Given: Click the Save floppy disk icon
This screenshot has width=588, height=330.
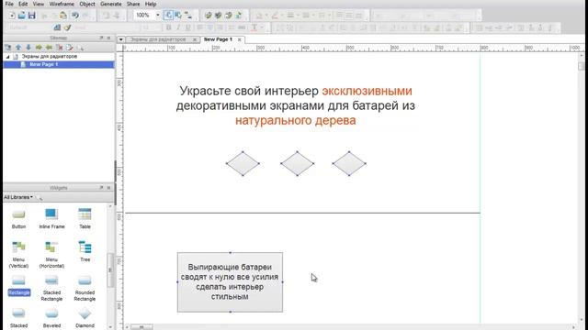Looking at the screenshot, I should (32, 16).
